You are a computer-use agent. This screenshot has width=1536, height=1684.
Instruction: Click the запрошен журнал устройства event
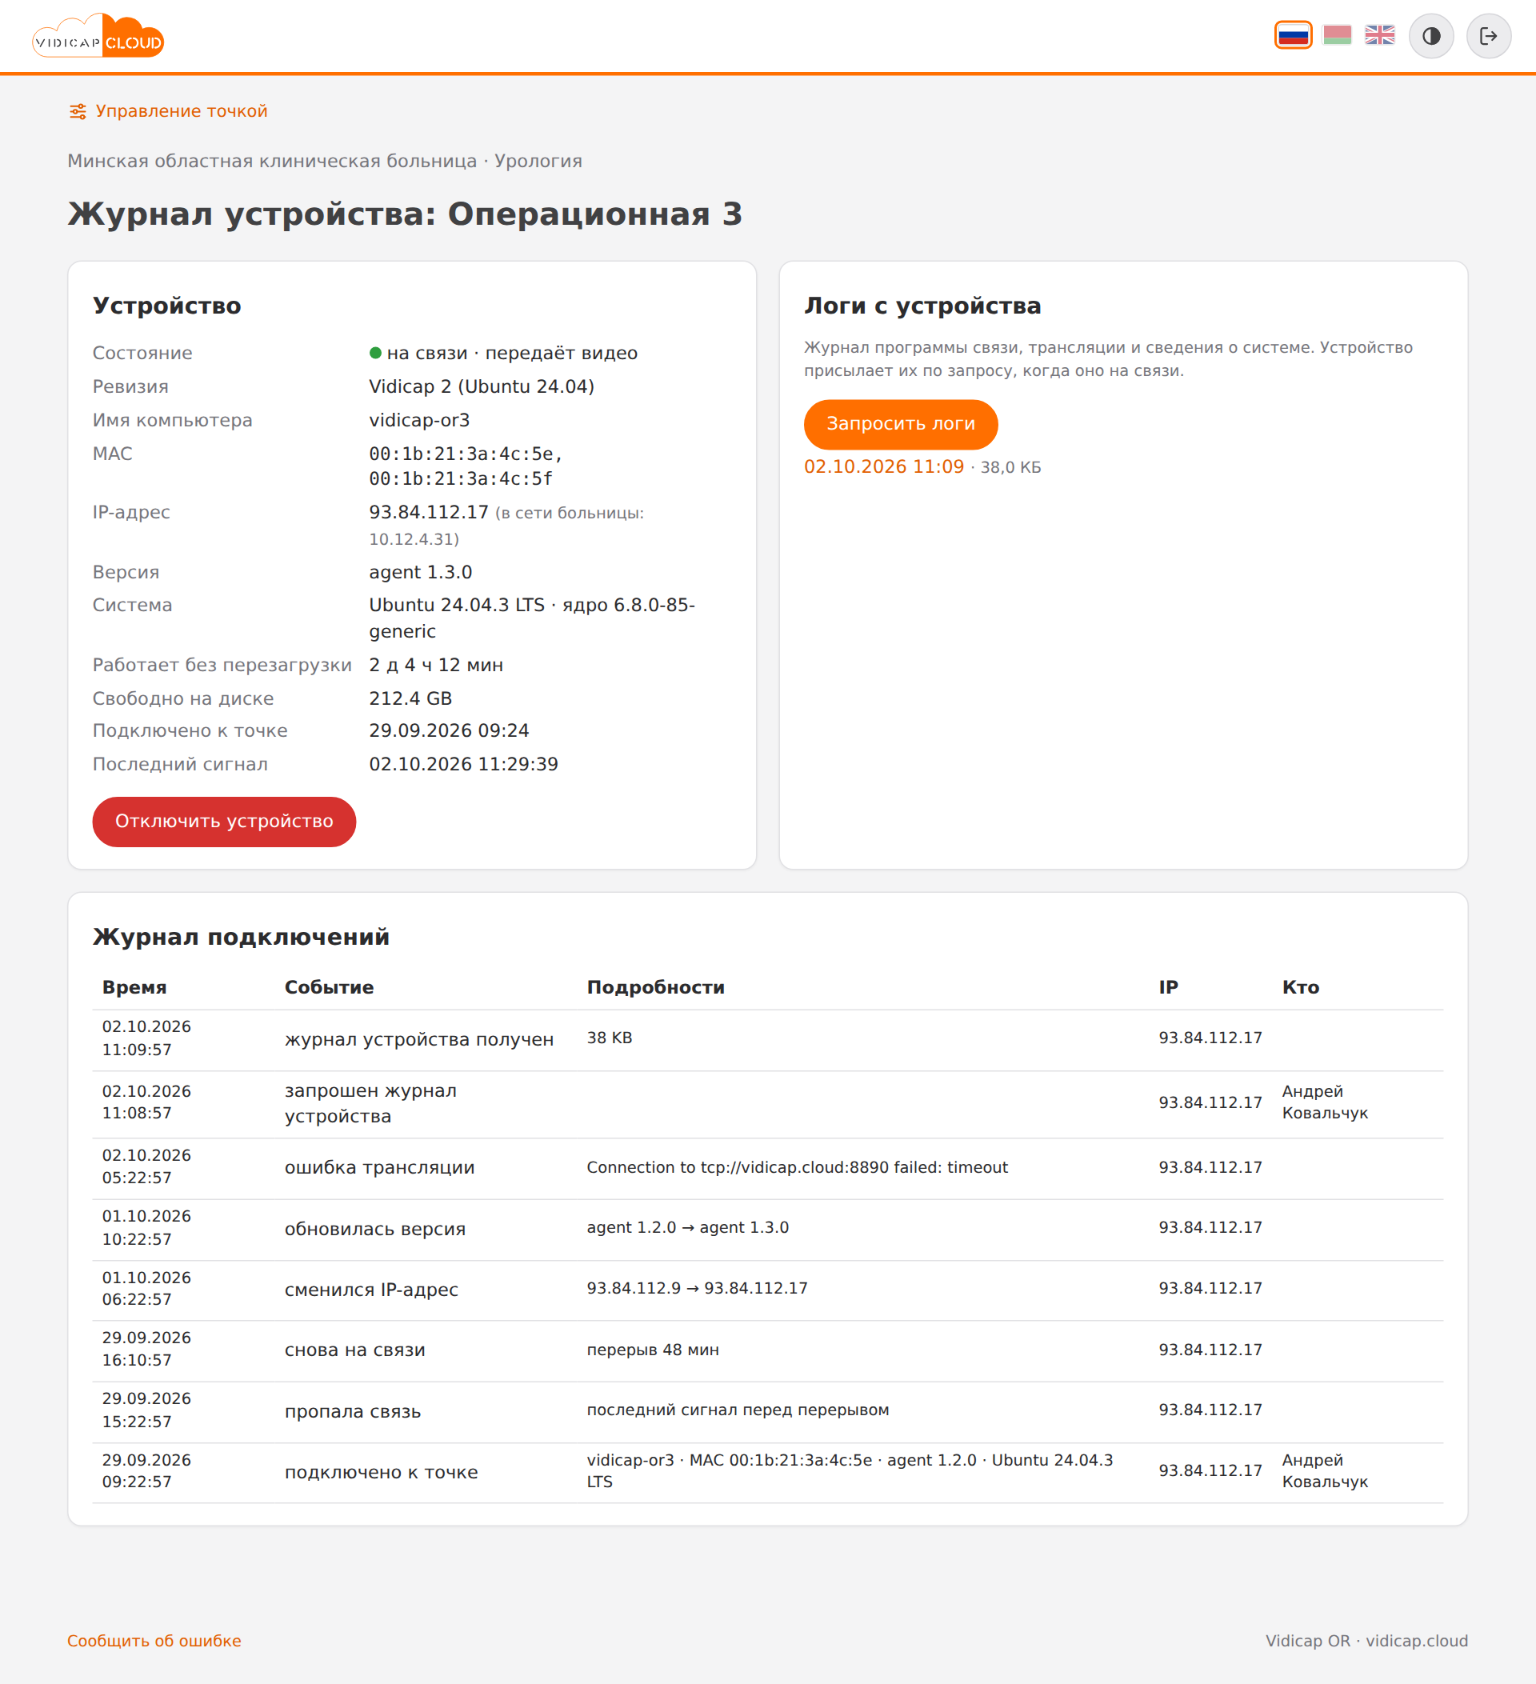[371, 1103]
